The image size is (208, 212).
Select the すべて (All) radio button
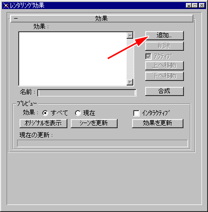[x=45, y=113]
